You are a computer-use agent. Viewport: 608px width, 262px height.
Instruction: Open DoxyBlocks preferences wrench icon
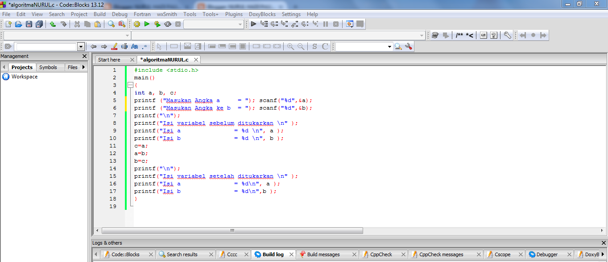click(x=508, y=35)
